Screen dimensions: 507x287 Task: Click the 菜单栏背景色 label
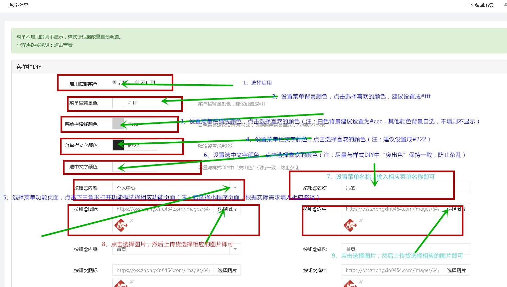(83, 103)
